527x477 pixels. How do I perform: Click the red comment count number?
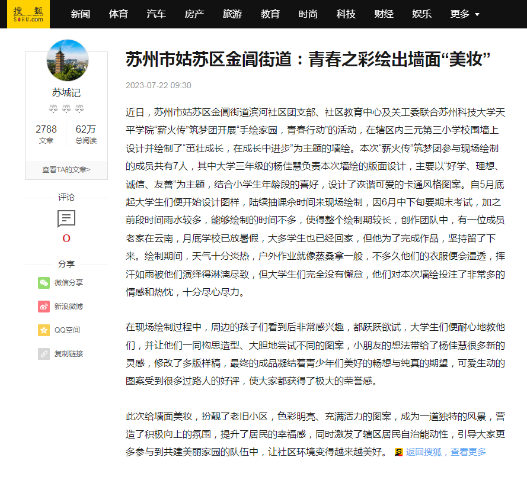[66, 238]
